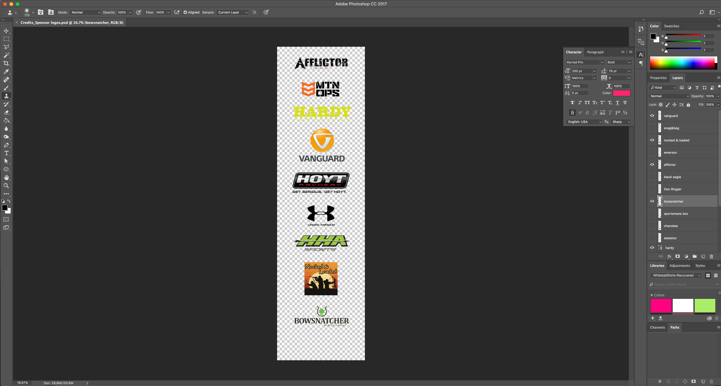Hide the nocked & loaded layer
The width and height of the screenshot is (721, 386).
(x=652, y=140)
